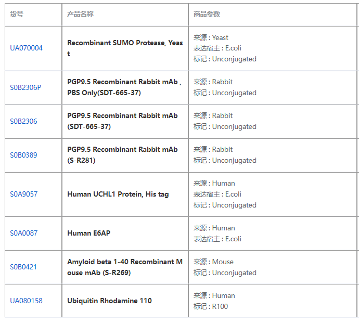Screen dimensions: 359x324
Task: Open product number S0B2306 link
Action: pyautogui.click(x=23, y=121)
